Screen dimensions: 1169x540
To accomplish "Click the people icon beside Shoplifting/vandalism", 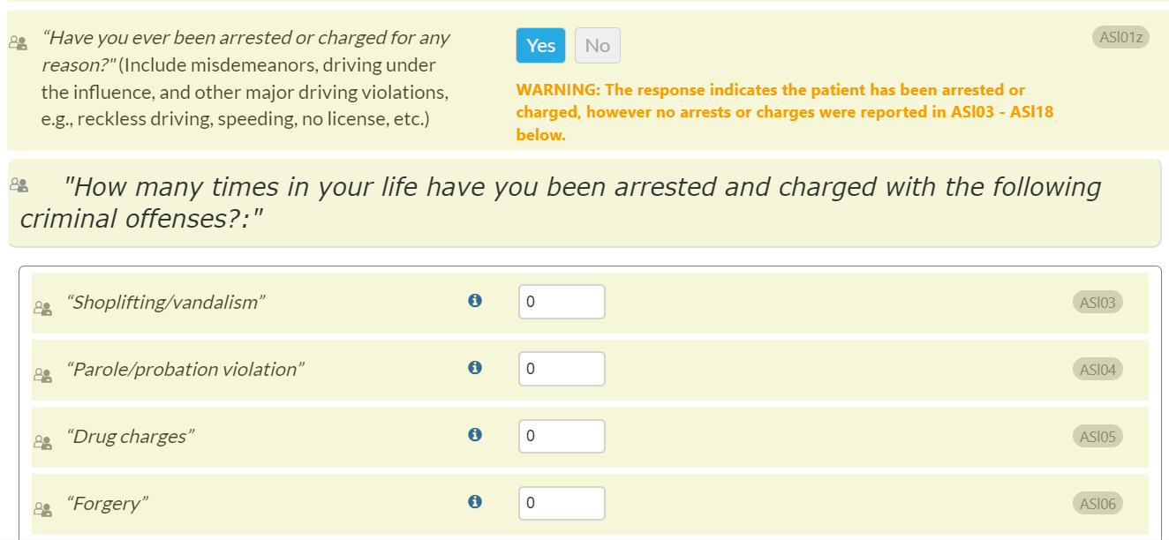I will [42, 308].
